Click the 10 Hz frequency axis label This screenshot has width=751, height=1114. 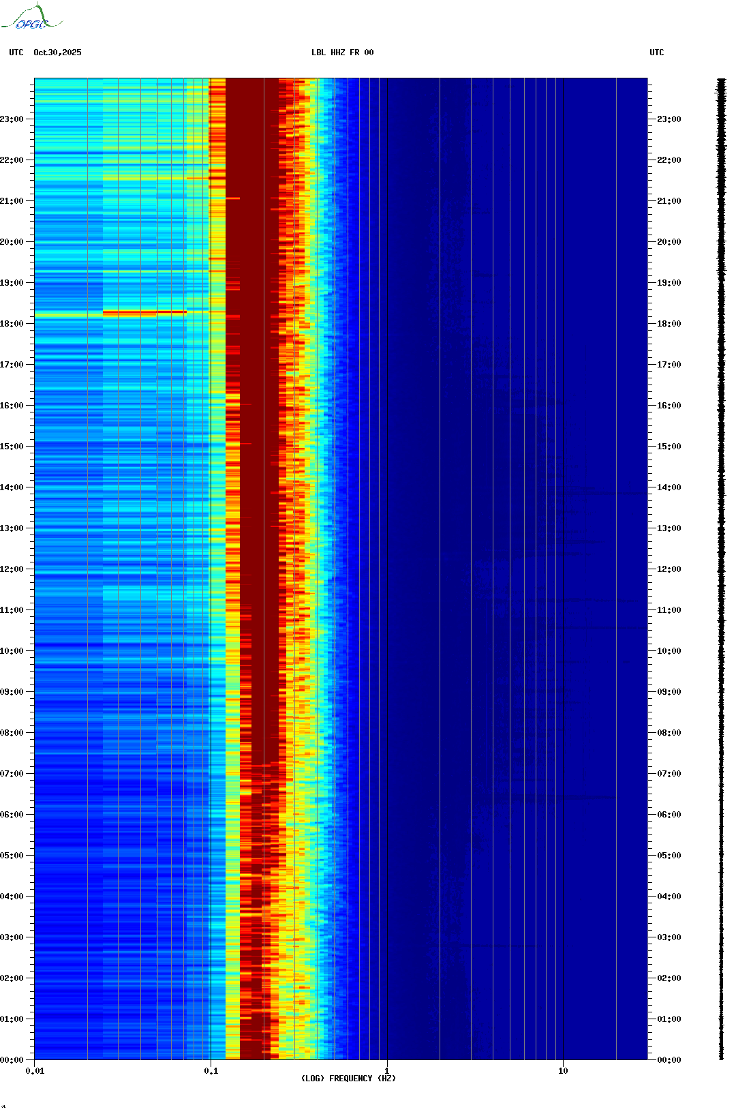point(563,1071)
